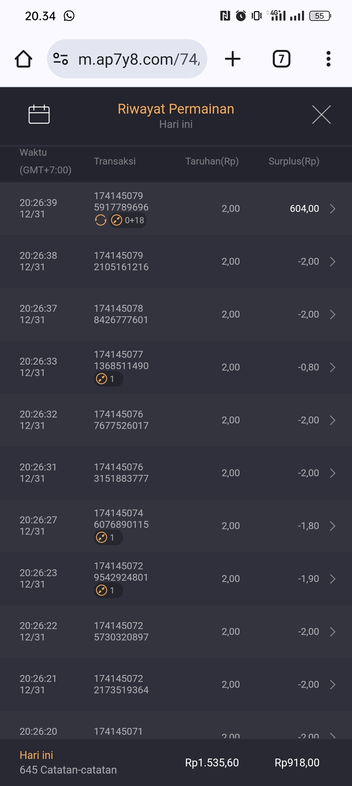Tap the Taruhan(Rp) column header
The width and height of the screenshot is (352, 786).
tap(212, 161)
